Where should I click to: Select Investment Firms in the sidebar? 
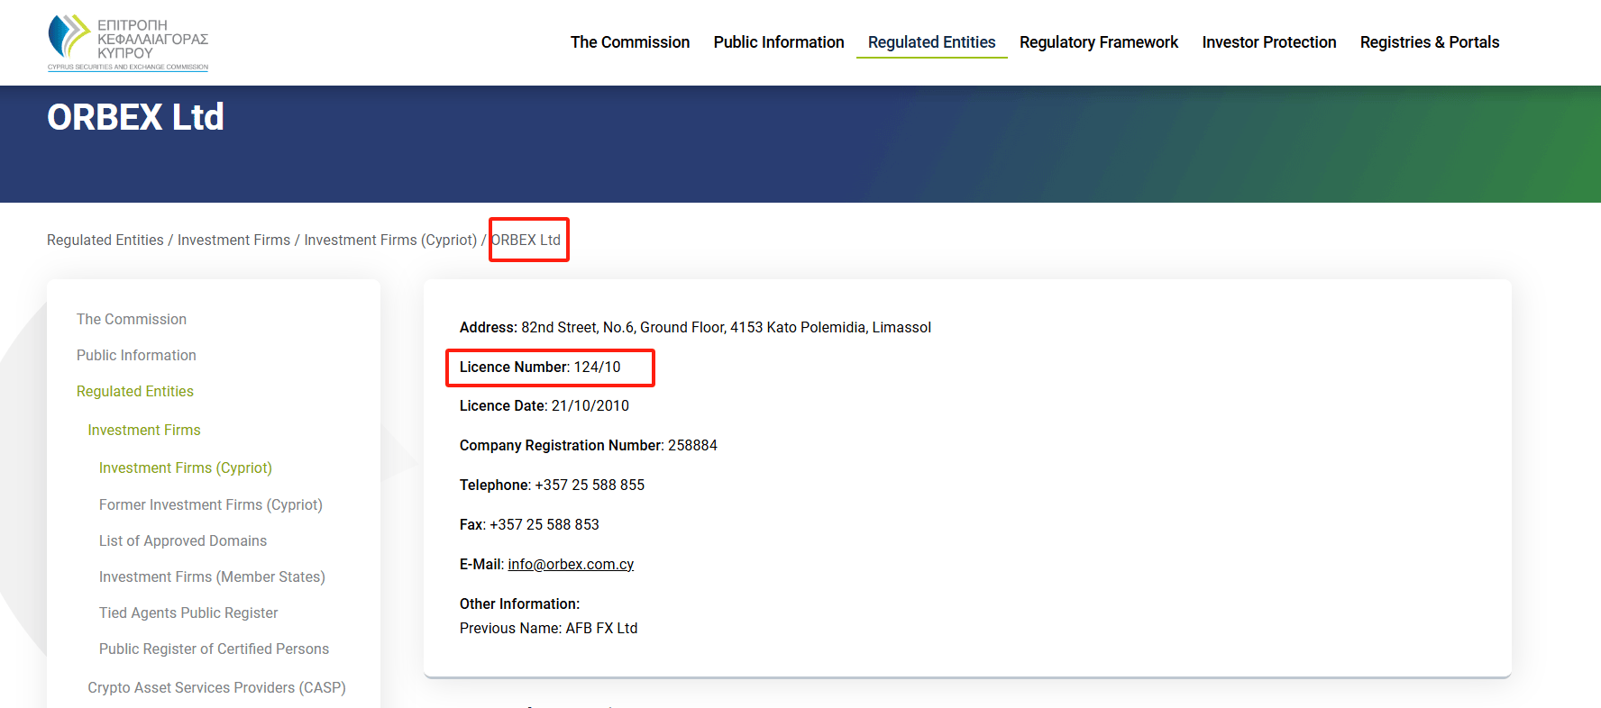tap(144, 430)
